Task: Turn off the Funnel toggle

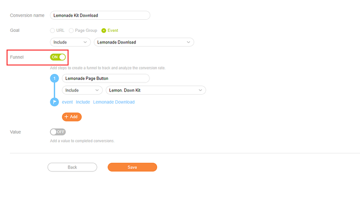Action: pos(58,57)
